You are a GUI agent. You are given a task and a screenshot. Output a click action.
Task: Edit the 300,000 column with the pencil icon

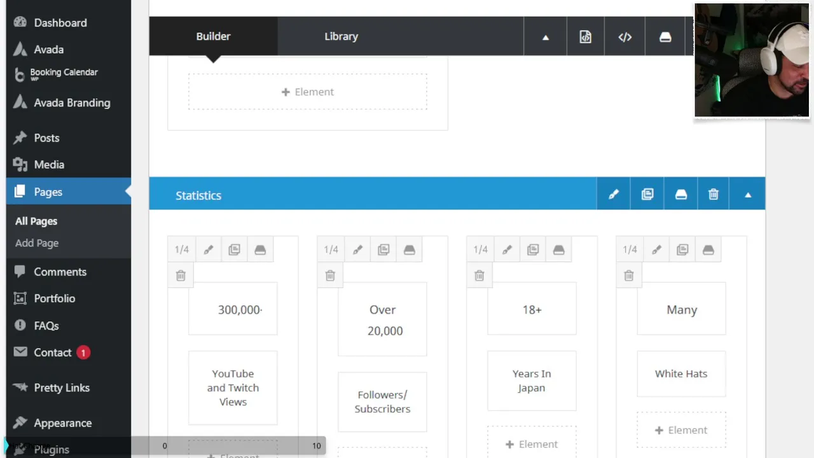[x=208, y=249]
